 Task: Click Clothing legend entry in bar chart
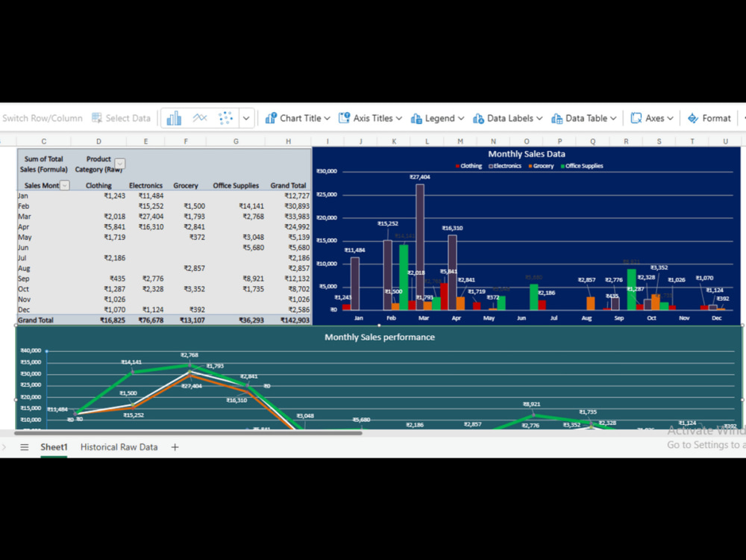[468, 166]
